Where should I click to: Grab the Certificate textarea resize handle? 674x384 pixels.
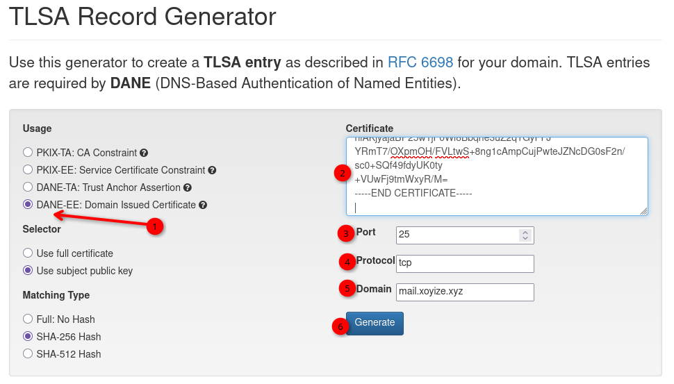coord(643,211)
